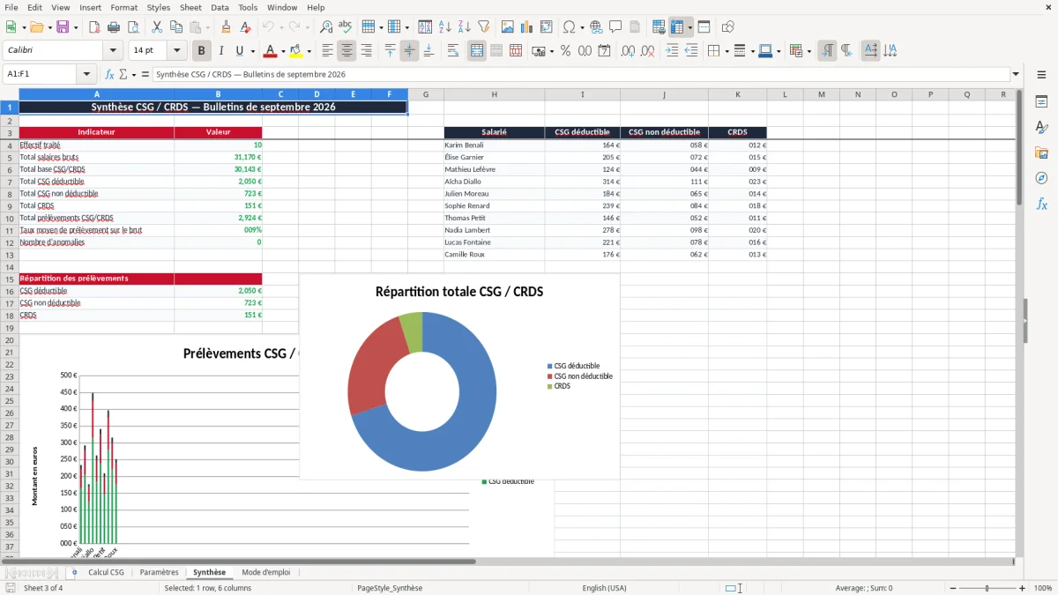Click the formula input line
The width and height of the screenshot is (1058, 595).
pyautogui.click(x=580, y=75)
